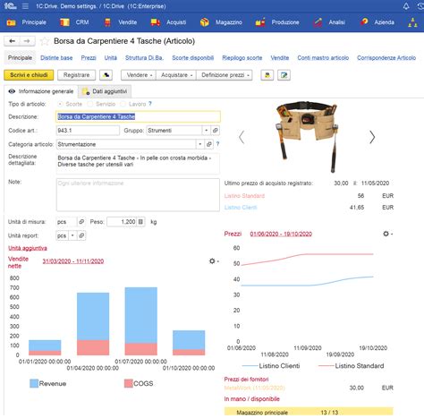
Task: Click Scrivi e chiudi button
Action: 29,75
